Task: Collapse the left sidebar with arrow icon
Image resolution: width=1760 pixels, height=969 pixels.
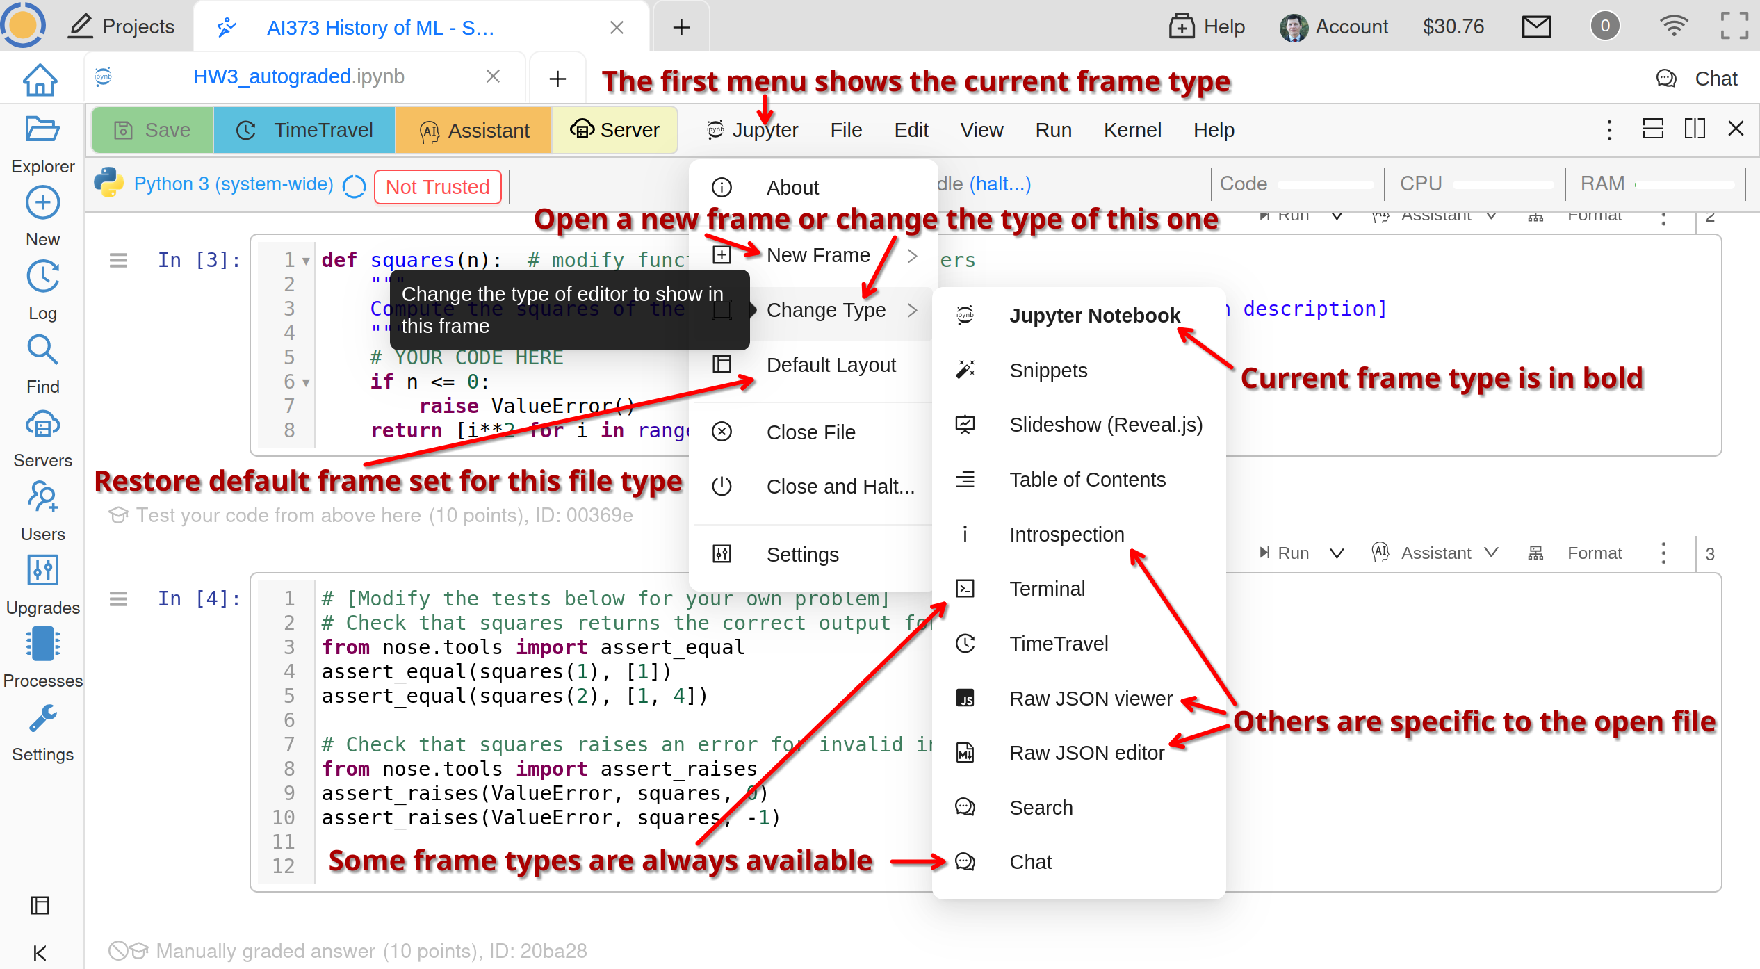Action: [40, 952]
